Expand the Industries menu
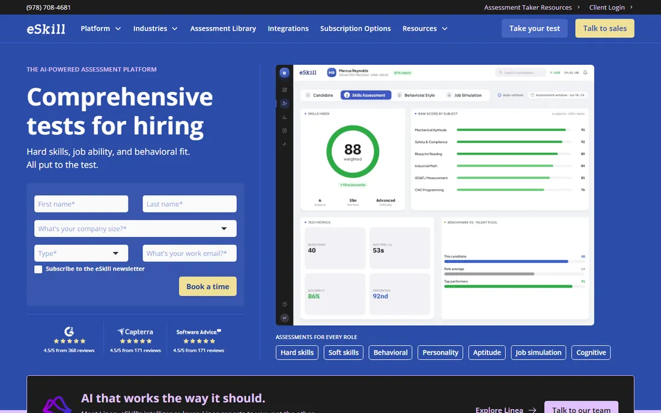This screenshot has width=661, height=413. tap(155, 29)
